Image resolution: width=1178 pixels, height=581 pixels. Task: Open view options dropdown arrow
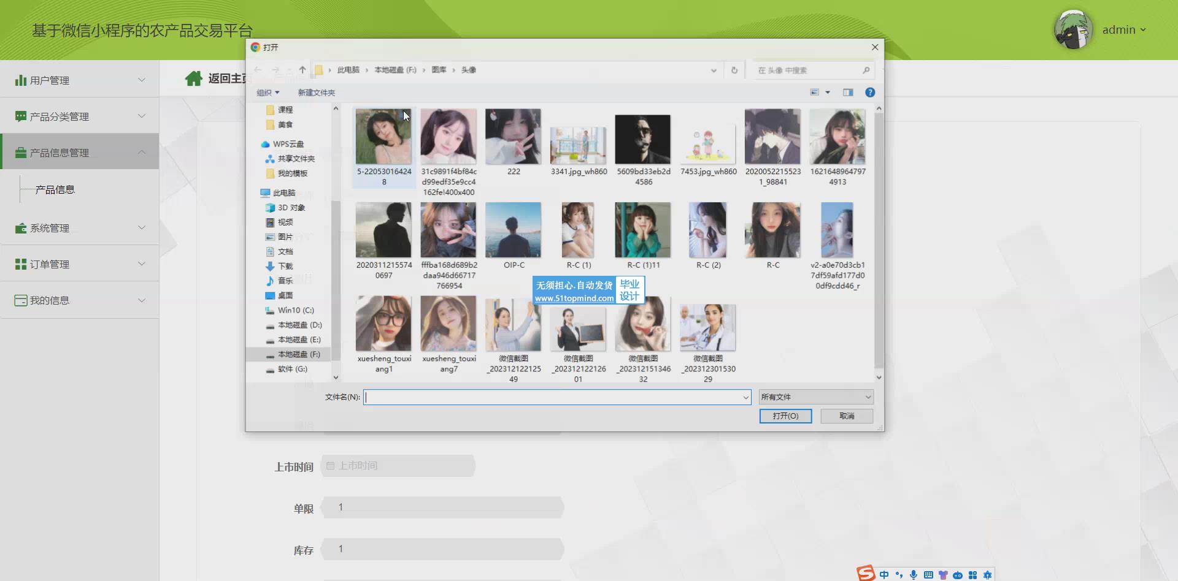(828, 93)
